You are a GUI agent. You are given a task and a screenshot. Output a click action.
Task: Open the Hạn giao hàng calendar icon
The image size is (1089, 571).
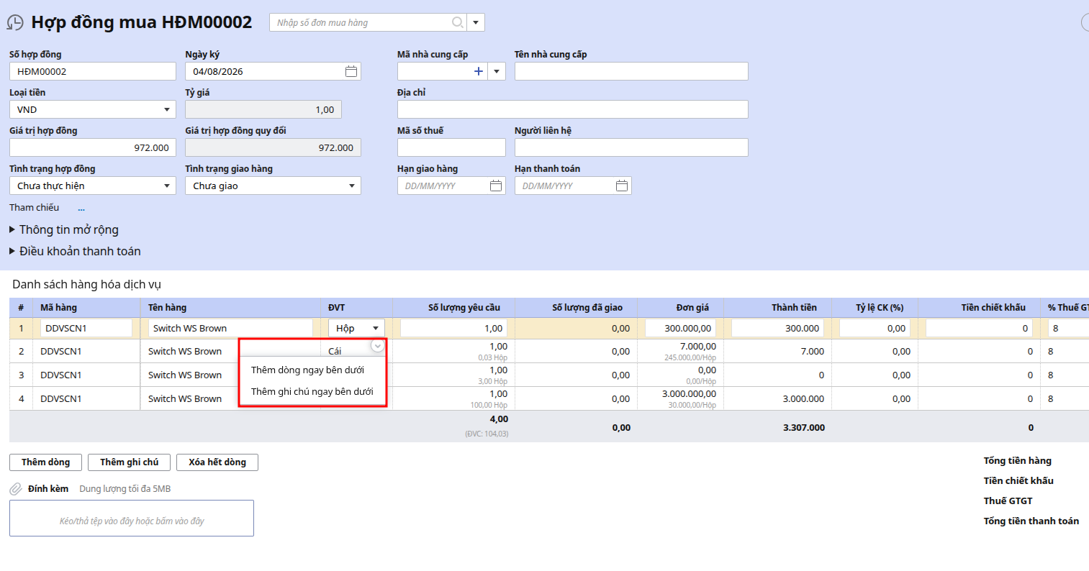click(x=496, y=186)
